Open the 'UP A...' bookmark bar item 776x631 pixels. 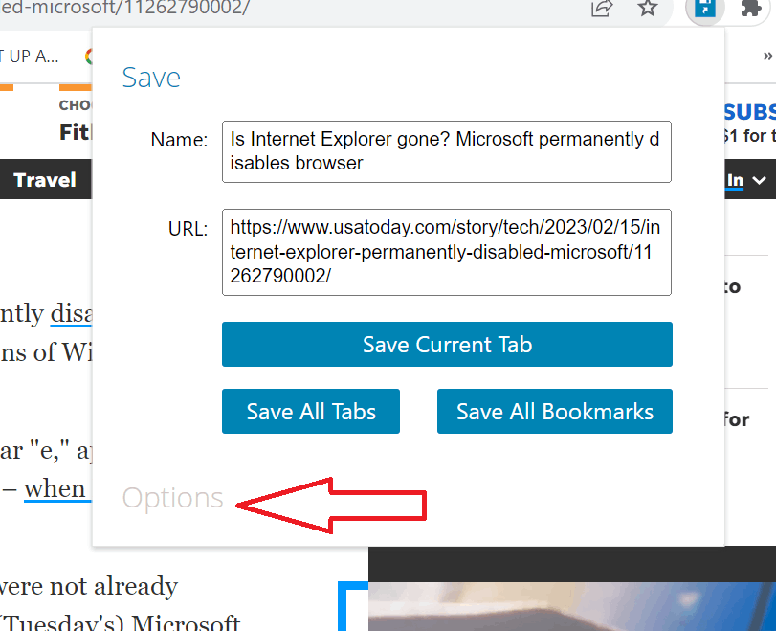[30, 56]
